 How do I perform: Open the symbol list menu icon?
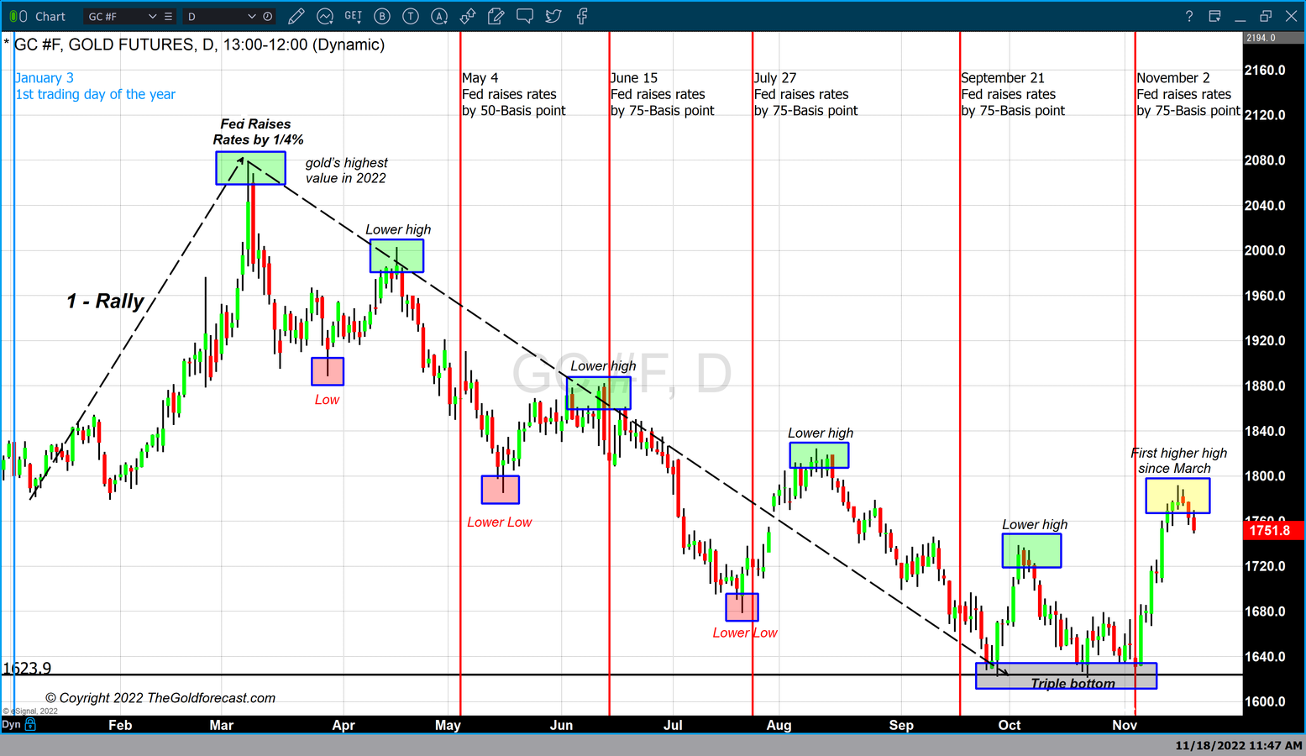(169, 16)
